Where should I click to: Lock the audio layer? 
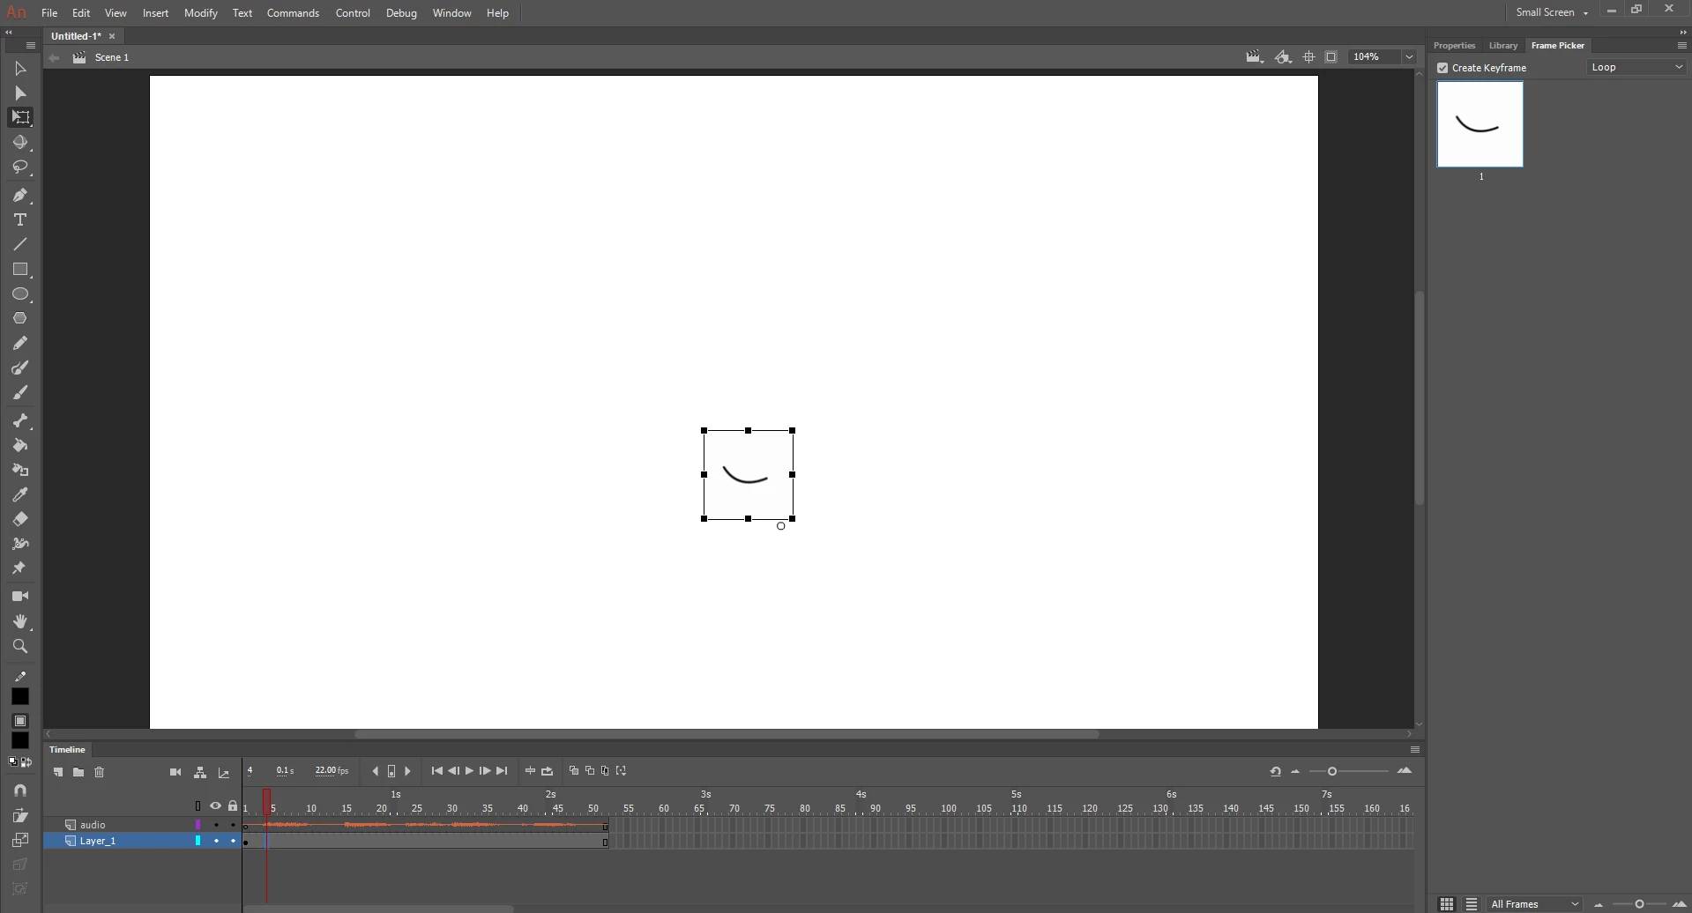pyautogui.click(x=233, y=825)
